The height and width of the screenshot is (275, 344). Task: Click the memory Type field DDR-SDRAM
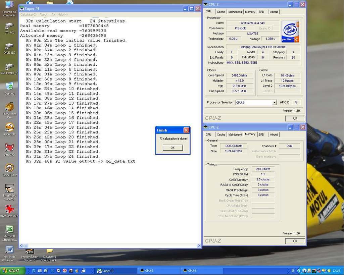(234, 146)
